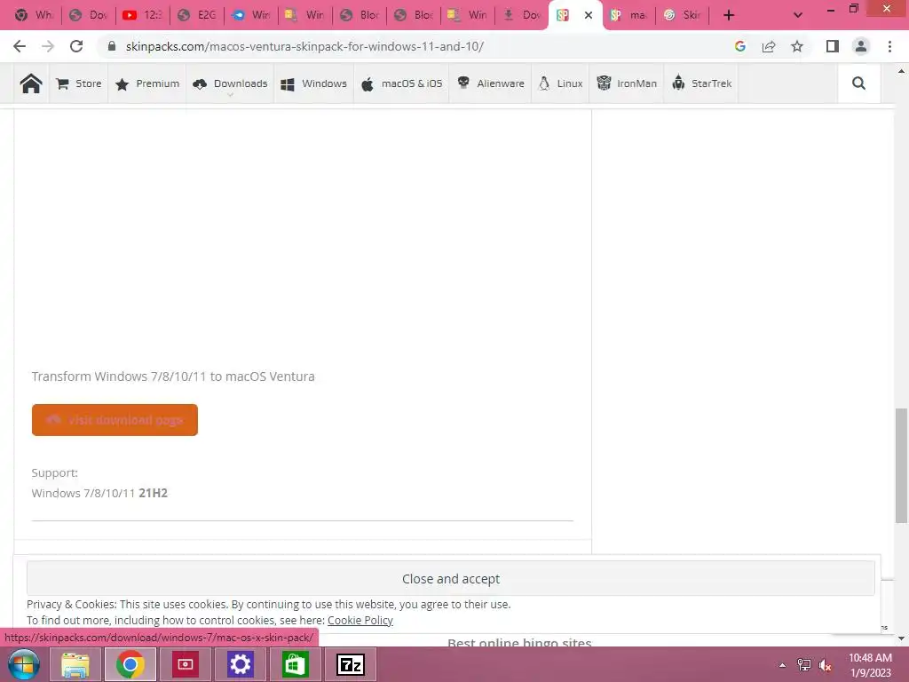Open the Windows menu item
909x682 pixels.
[x=313, y=83]
